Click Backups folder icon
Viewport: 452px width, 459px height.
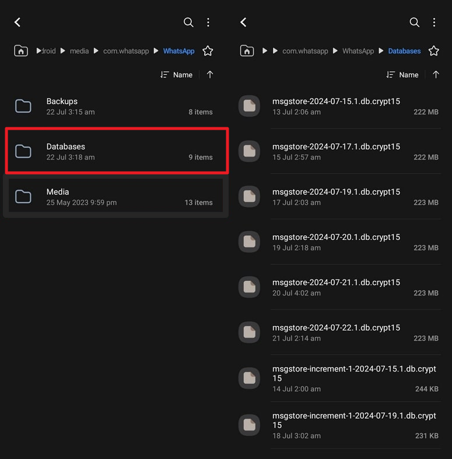point(23,106)
